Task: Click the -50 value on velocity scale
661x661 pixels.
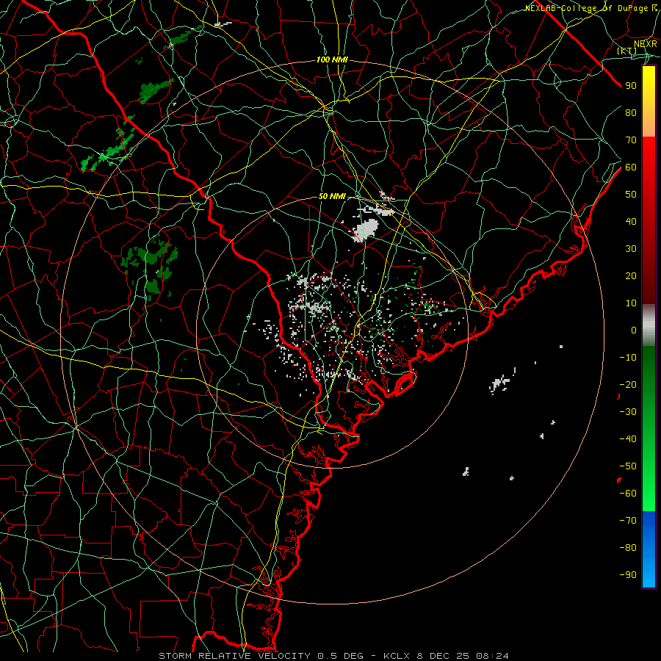Action: 628,466
